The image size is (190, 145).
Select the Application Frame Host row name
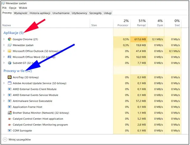pyautogui.click(x=27, y=107)
